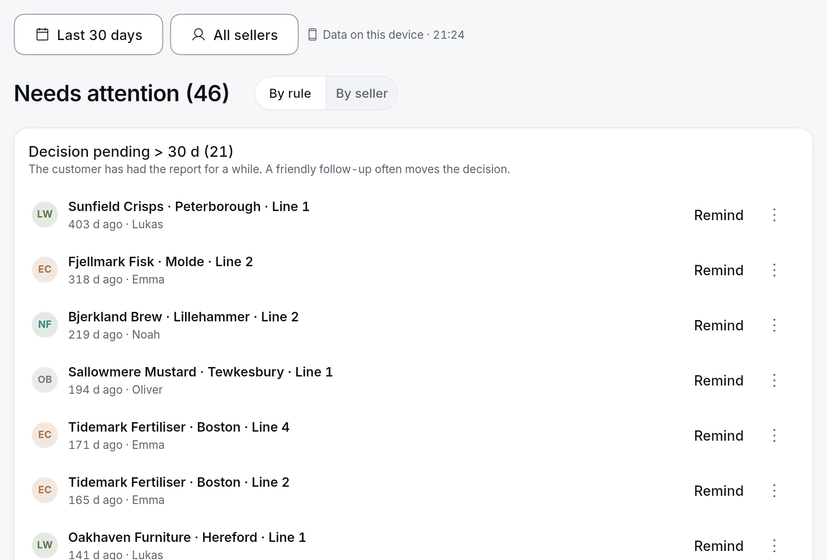Click the 403 d ago · Lukas text
This screenshot has height=560, width=827.
pos(116,224)
